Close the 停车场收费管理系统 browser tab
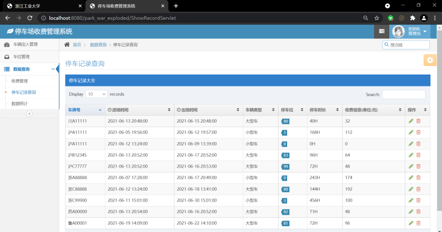 tap(163, 6)
